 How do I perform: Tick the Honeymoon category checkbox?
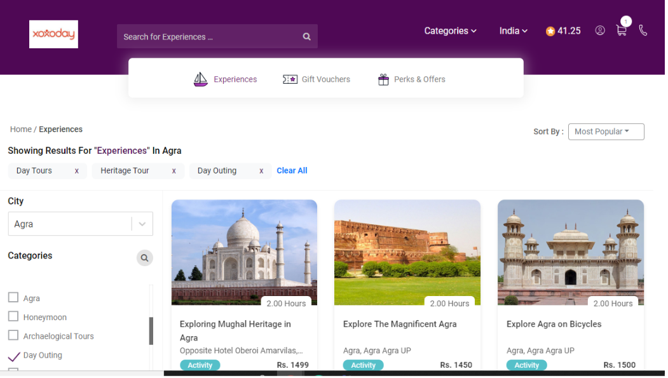pyautogui.click(x=13, y=318)
